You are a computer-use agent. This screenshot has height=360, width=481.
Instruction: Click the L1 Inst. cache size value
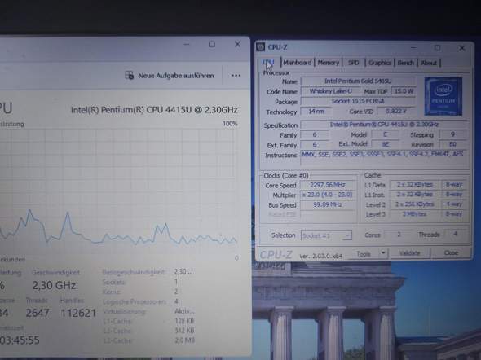pyautogui.click(x=415, y=194)
